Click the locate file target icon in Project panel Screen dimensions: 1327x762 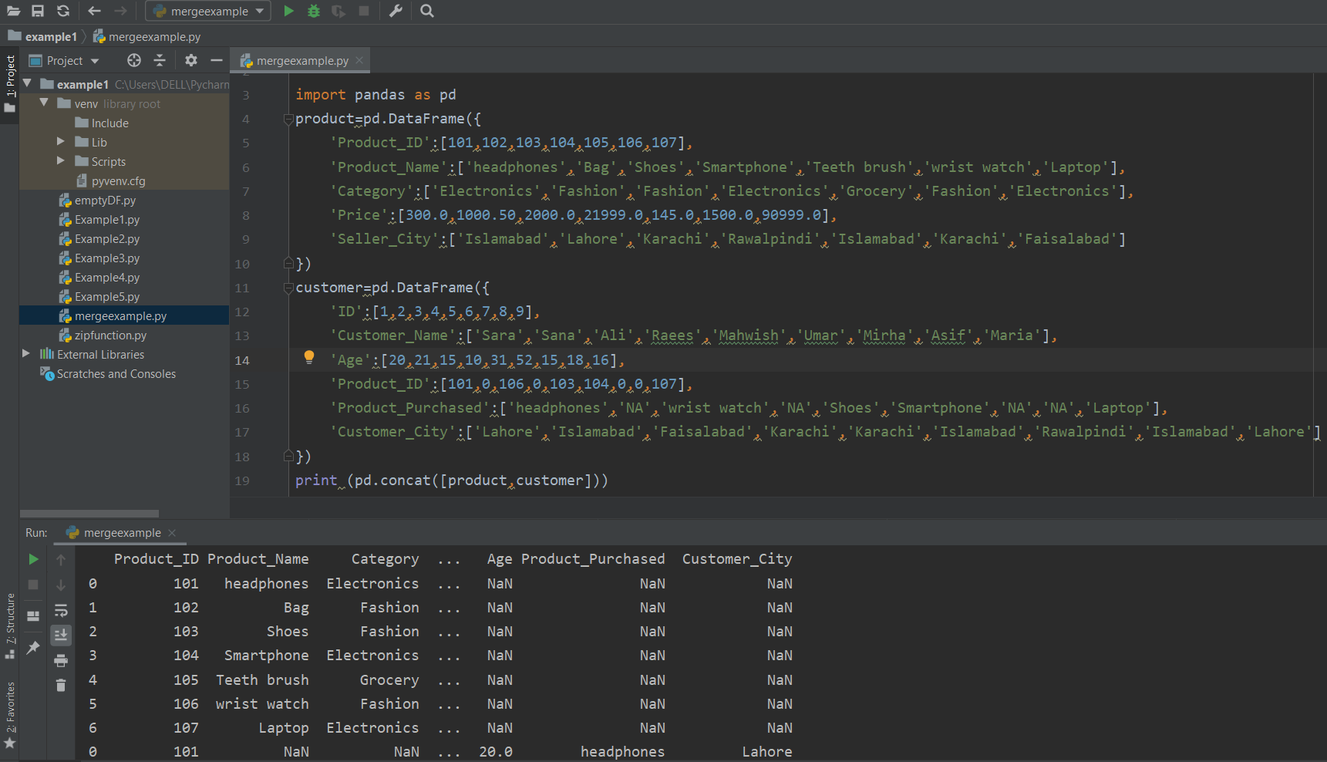(134, 60)
